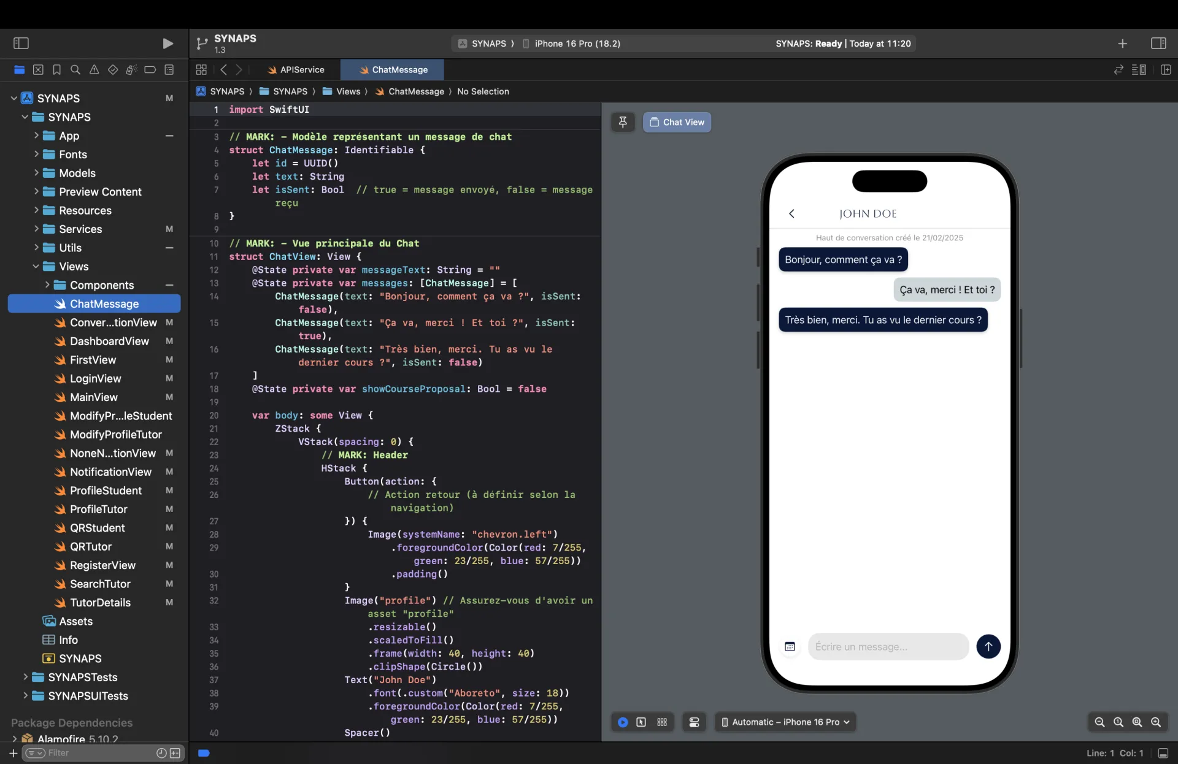Open the report navigator
1178x764 pixels.
tap(169, 70)
